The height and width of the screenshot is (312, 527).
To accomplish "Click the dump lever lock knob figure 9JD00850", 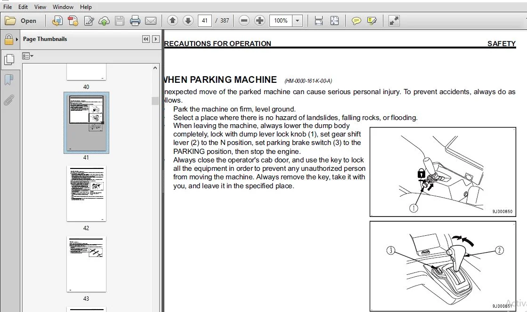I will click(443, 172).
